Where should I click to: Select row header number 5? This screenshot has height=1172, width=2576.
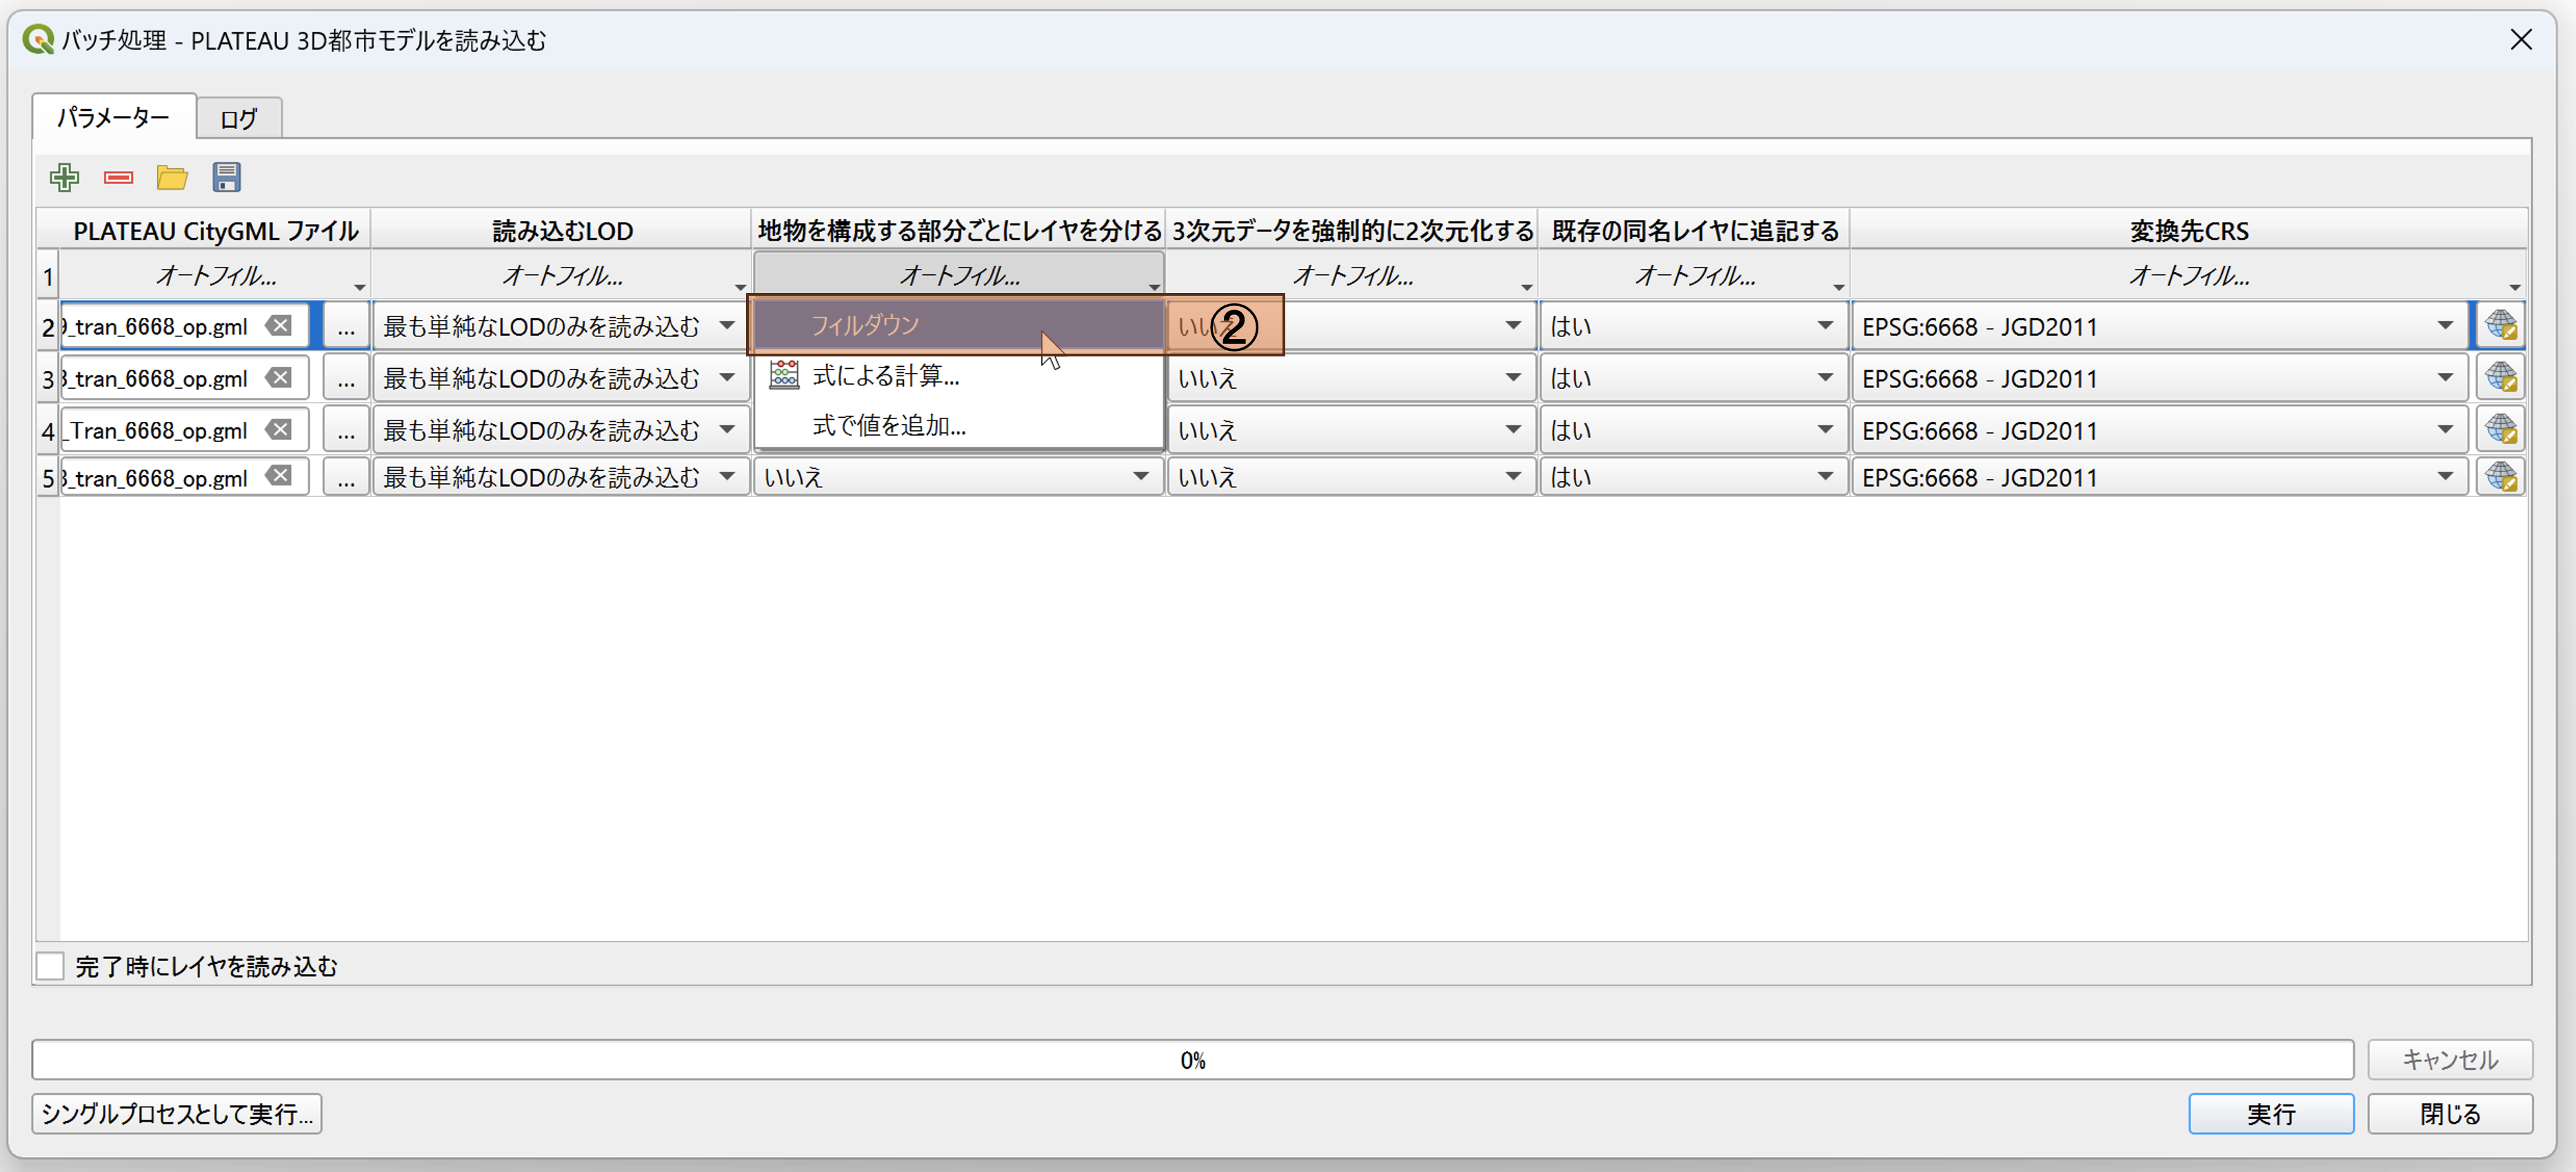point(48,477)
